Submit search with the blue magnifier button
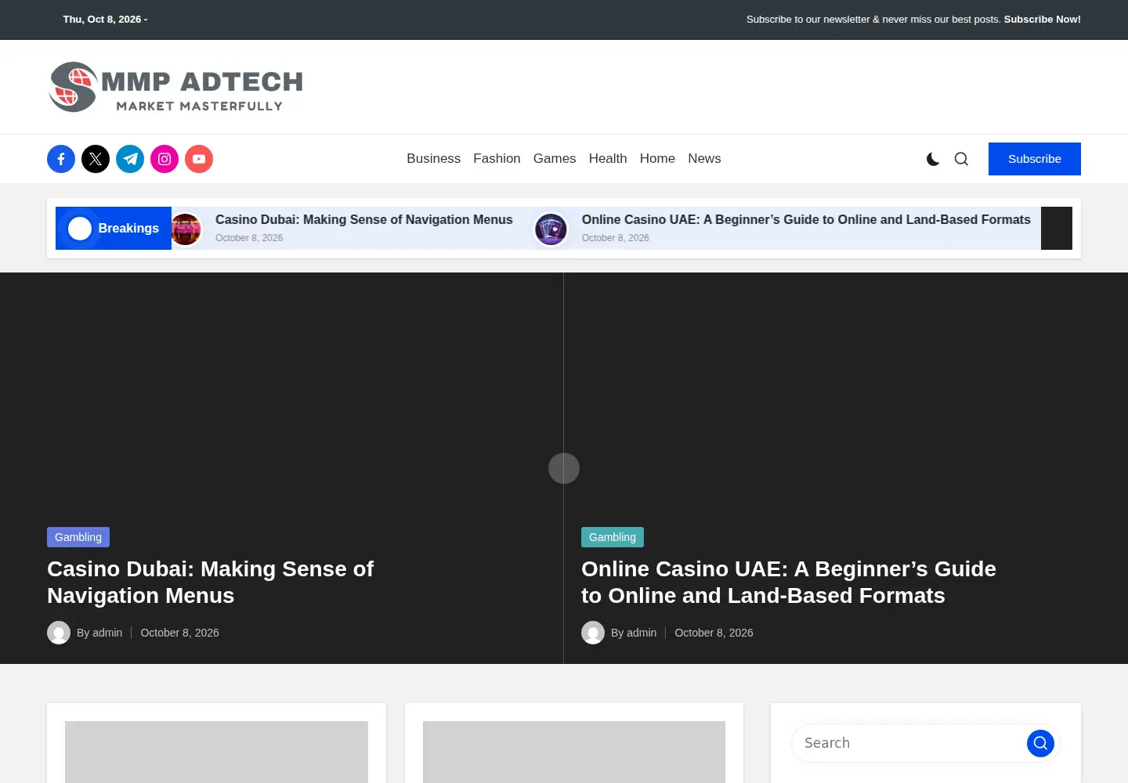This screenshot has width=1128, height=783. (x=1040, y=743)
